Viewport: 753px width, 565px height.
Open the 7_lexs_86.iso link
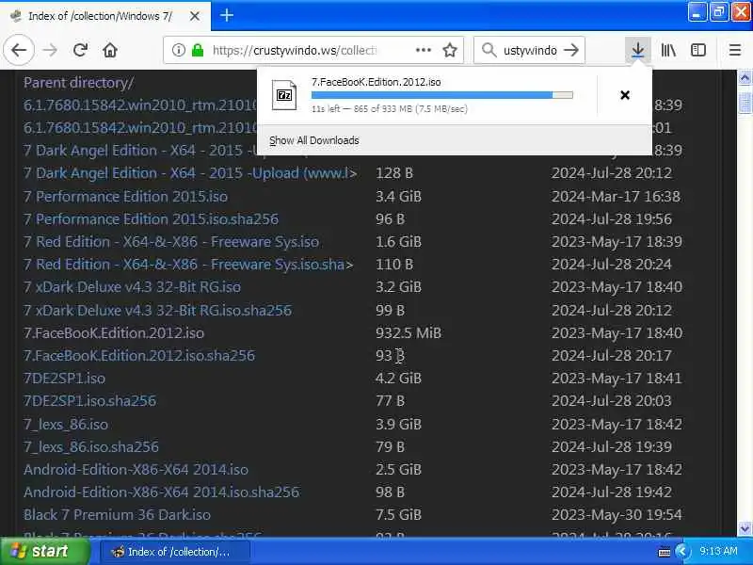point(66,425)
